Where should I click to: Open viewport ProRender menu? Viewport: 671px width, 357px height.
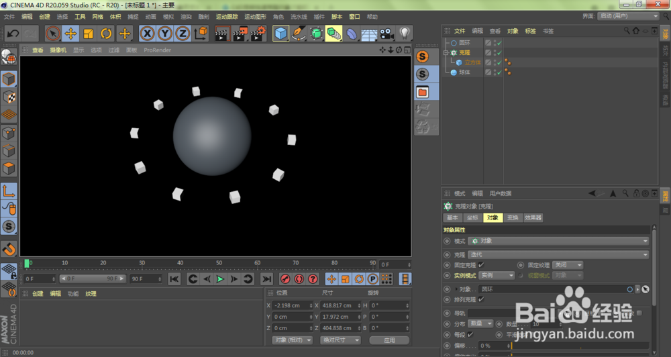157,50
